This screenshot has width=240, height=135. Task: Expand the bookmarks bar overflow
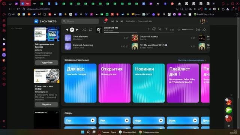237,14
